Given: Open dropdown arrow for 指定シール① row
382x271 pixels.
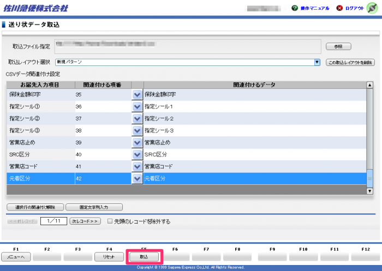Looking at the screenshot, I should [x=137, y=106].
